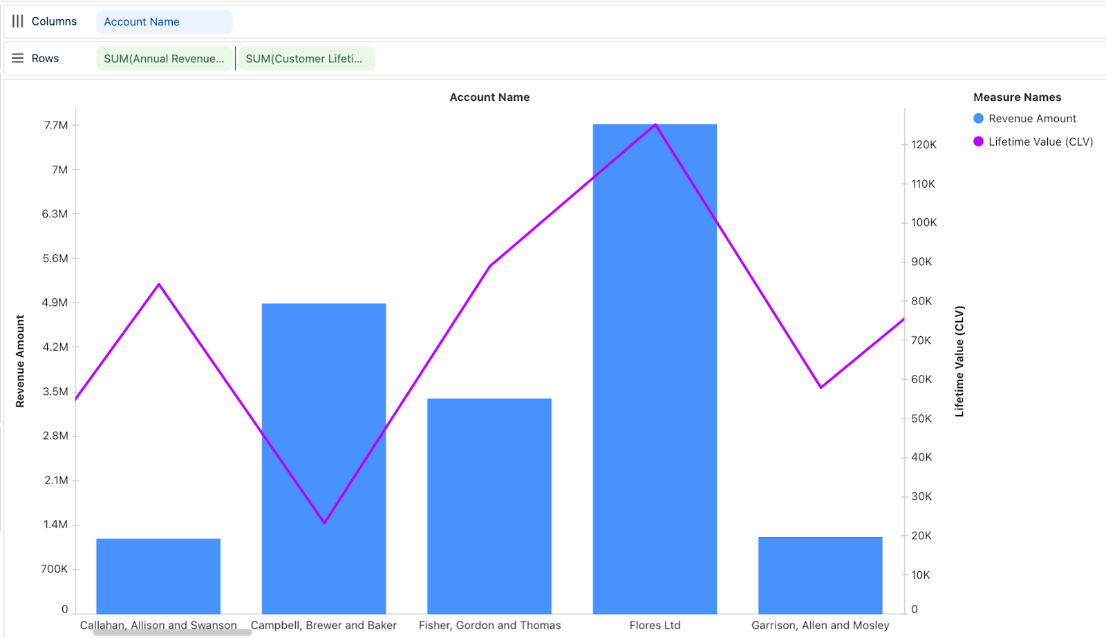Open the SUM(Annual Revenue...) pill
Viewport: 1106px width, 638px height.
click(x=164, y=59)
